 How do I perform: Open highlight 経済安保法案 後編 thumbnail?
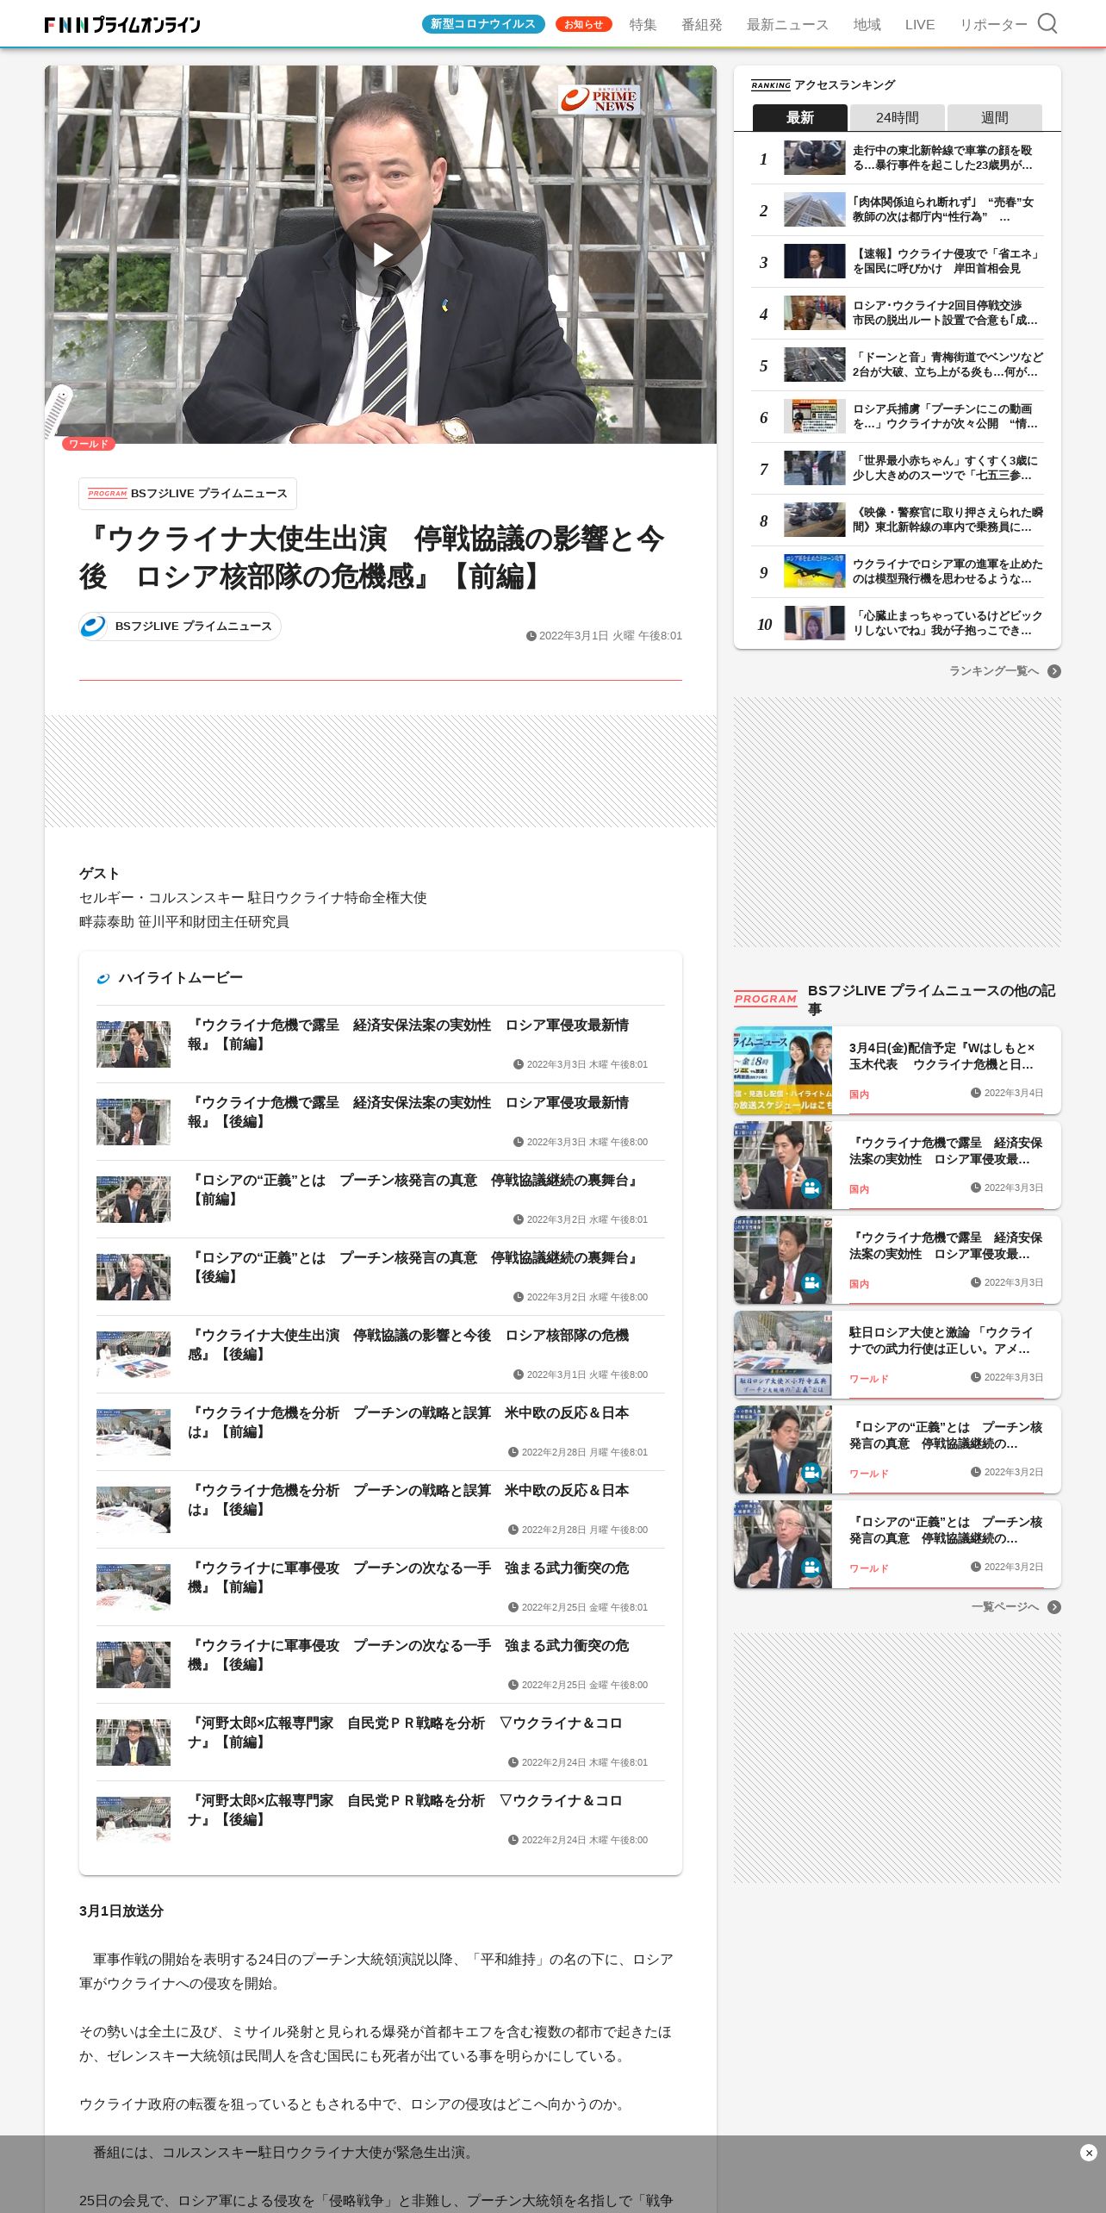(134, 1122)
